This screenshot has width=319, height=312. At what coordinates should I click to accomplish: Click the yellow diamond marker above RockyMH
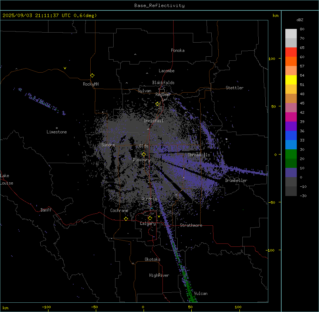pyautogui.click(x=92, y=75)
